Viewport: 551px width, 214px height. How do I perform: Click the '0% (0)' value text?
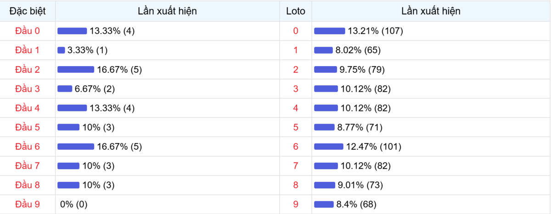(73, 204)
